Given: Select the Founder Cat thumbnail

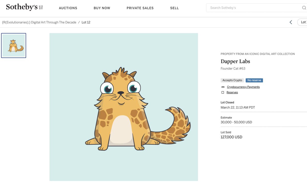Looking at the screenshot, I should (x=14, y=45).
